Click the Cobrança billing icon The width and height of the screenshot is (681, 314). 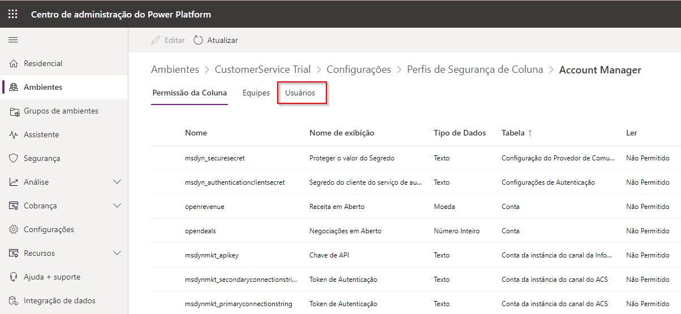coord(14,206)
